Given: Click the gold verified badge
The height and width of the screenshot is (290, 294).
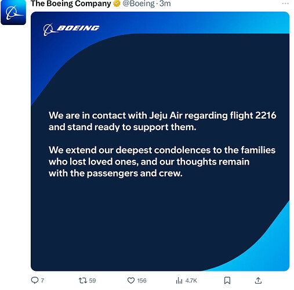Looking at the screenshot, I should coord(117,3).
